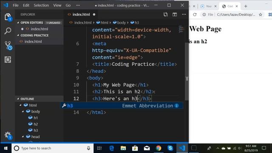Image resolution: width=272 pixels, height=153 pixels.
Task: Open the Manage gear settings icon
Action: (x=8, y=135)
